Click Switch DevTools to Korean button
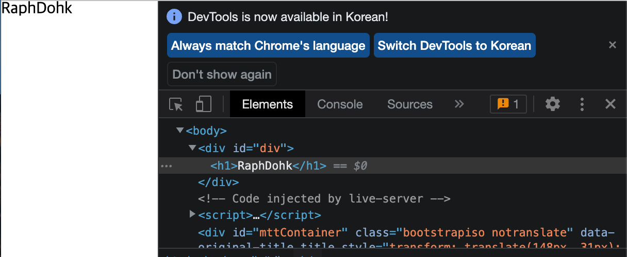Viewport: 627px width, 257px height. [x=454, y=46]
